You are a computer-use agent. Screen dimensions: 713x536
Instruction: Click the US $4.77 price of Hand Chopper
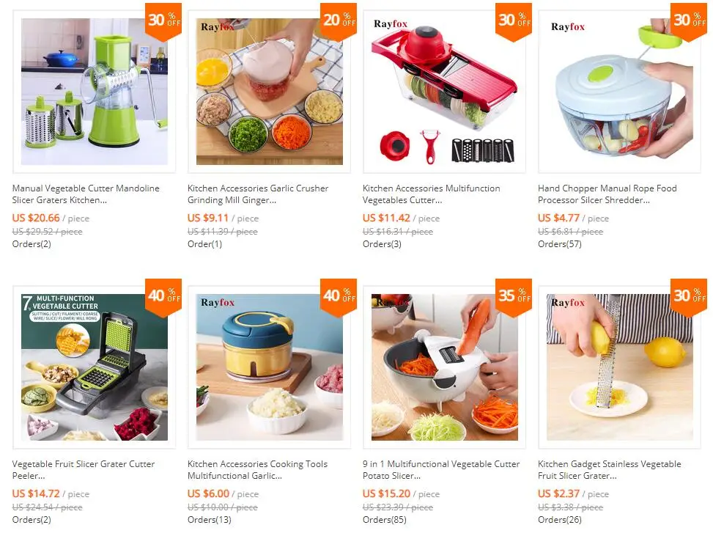(x=559, y=218)
